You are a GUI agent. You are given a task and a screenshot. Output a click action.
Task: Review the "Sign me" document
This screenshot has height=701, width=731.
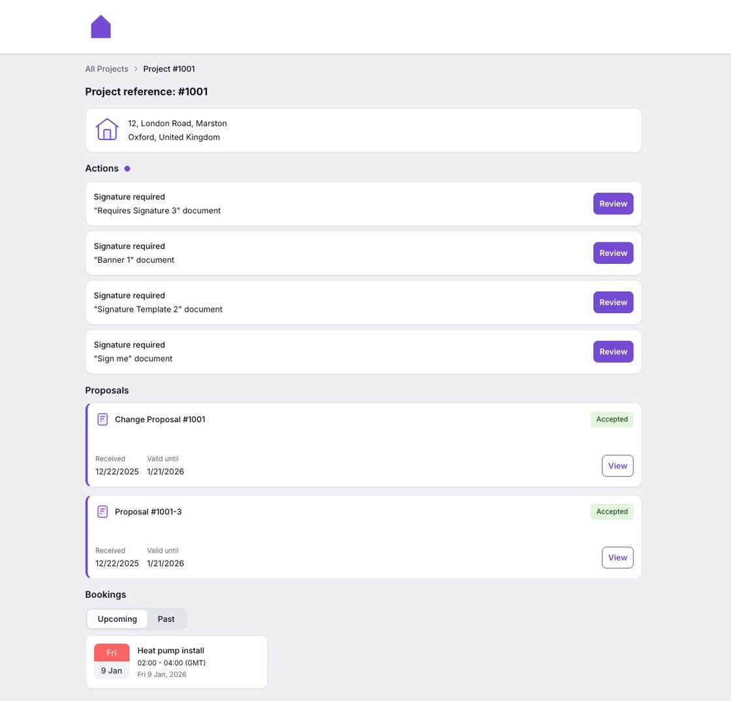tap(613, 351)
